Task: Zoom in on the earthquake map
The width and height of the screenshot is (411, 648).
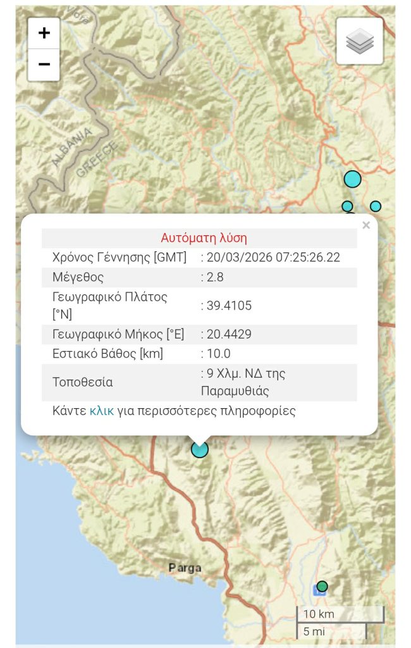Action: 44,34
